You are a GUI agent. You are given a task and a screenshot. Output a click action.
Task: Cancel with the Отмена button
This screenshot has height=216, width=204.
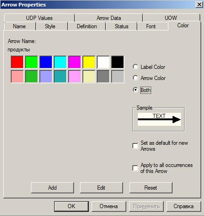click(109, 206)
